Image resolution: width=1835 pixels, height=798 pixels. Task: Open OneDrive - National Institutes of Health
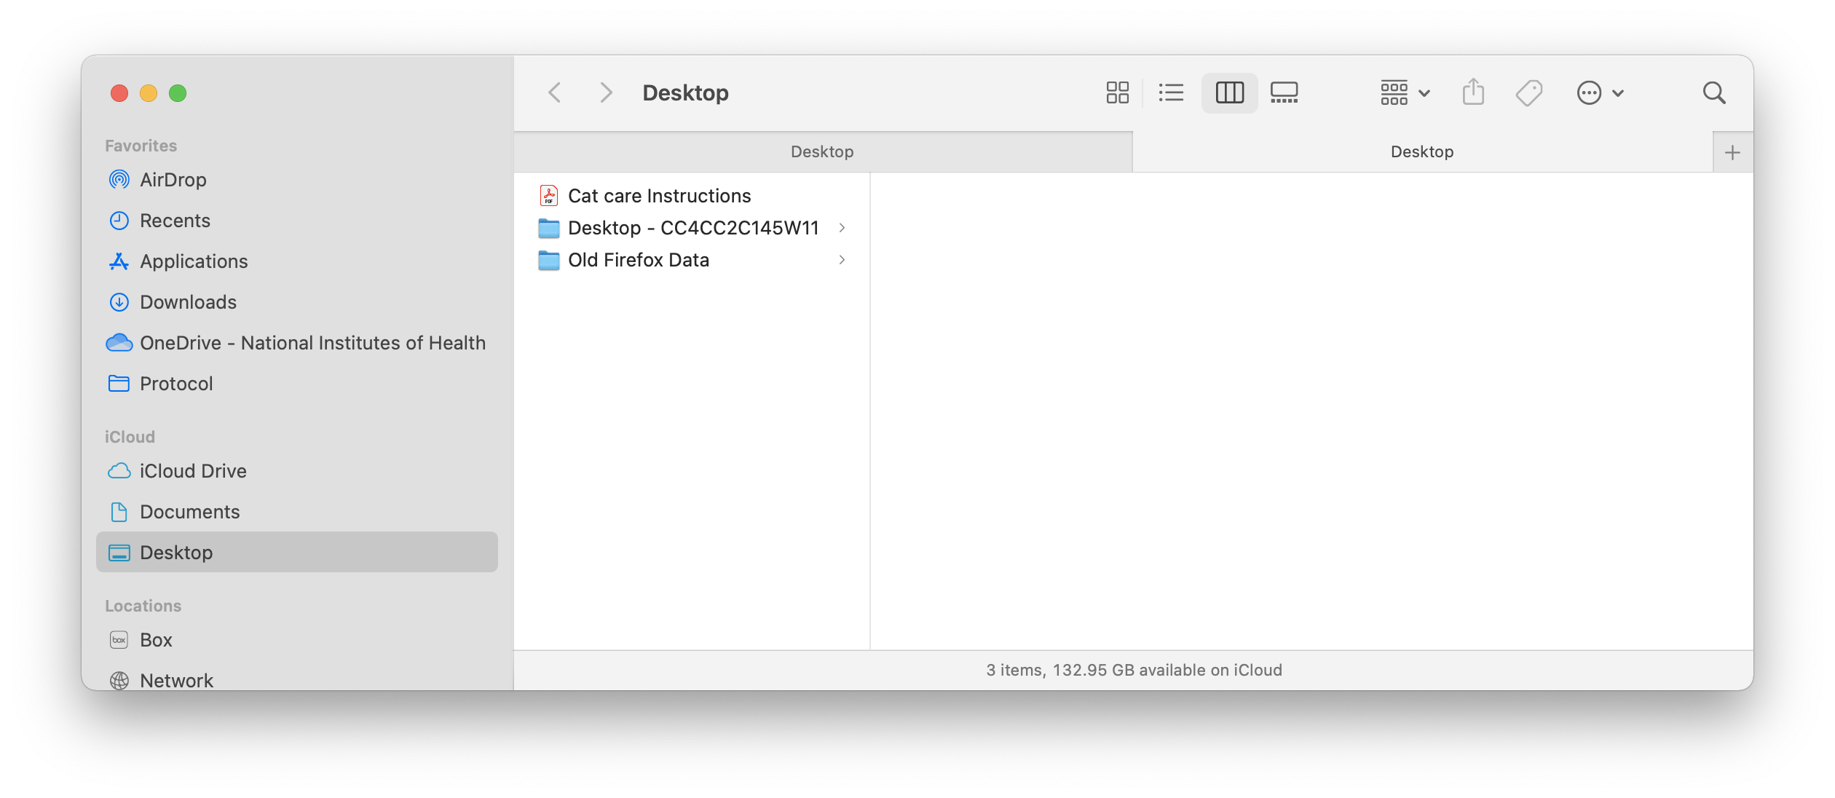click(x=312, y=343)
